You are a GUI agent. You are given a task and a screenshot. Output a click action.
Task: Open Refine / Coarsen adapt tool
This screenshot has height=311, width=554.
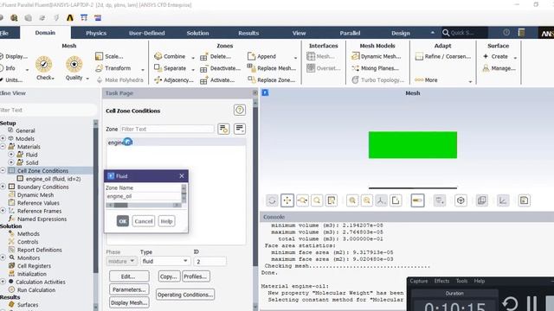click(x=443, y=56)
